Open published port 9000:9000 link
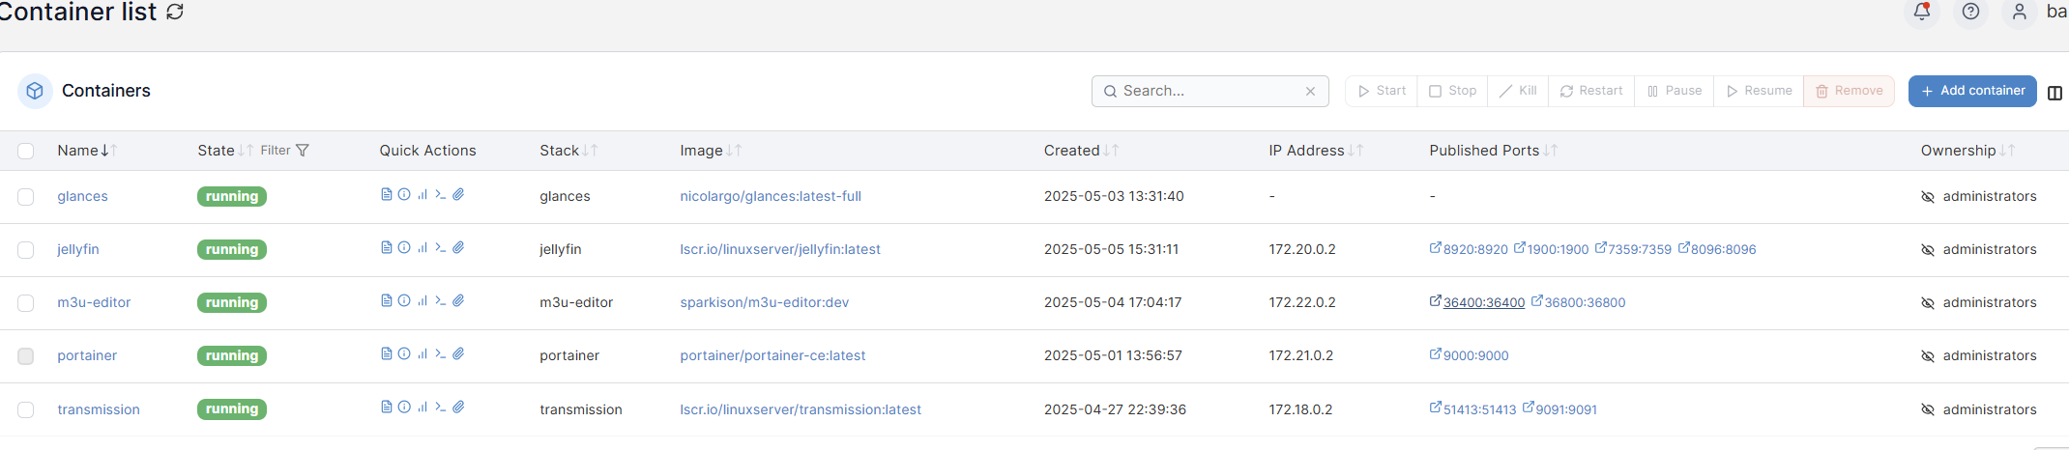The image size is (2069, 450). tap(1470, 355)
